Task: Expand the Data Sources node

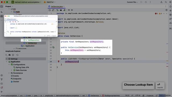Action: (12, 70)
